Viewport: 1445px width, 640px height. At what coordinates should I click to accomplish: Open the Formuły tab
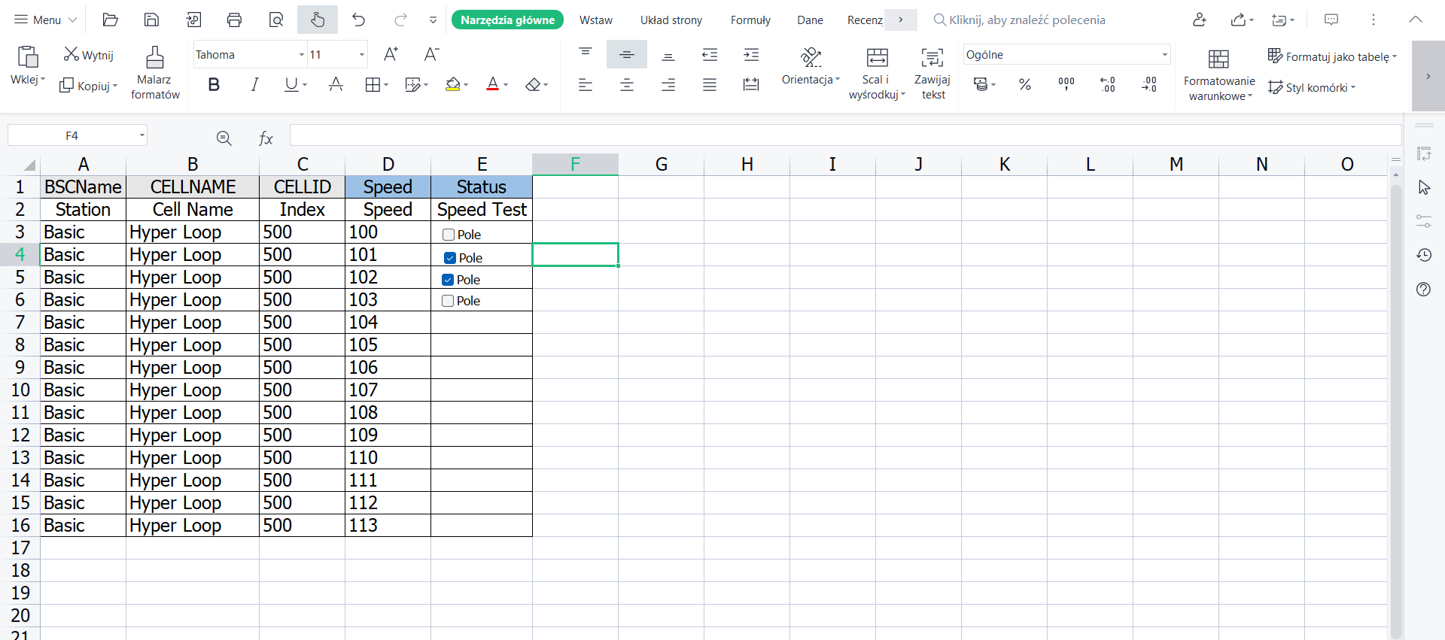750,20
